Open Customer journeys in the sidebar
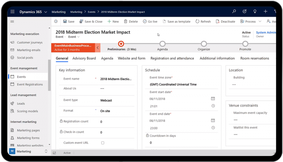This screenshot has height=162, width=283. pos(30,42)
